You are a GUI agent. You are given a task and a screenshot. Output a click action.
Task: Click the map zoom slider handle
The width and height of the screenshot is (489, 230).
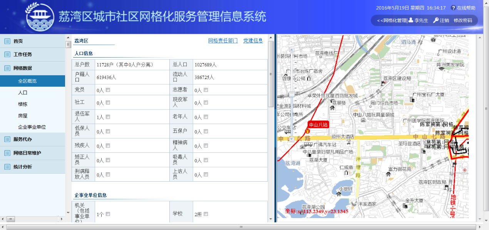click(x=291, y=94)
